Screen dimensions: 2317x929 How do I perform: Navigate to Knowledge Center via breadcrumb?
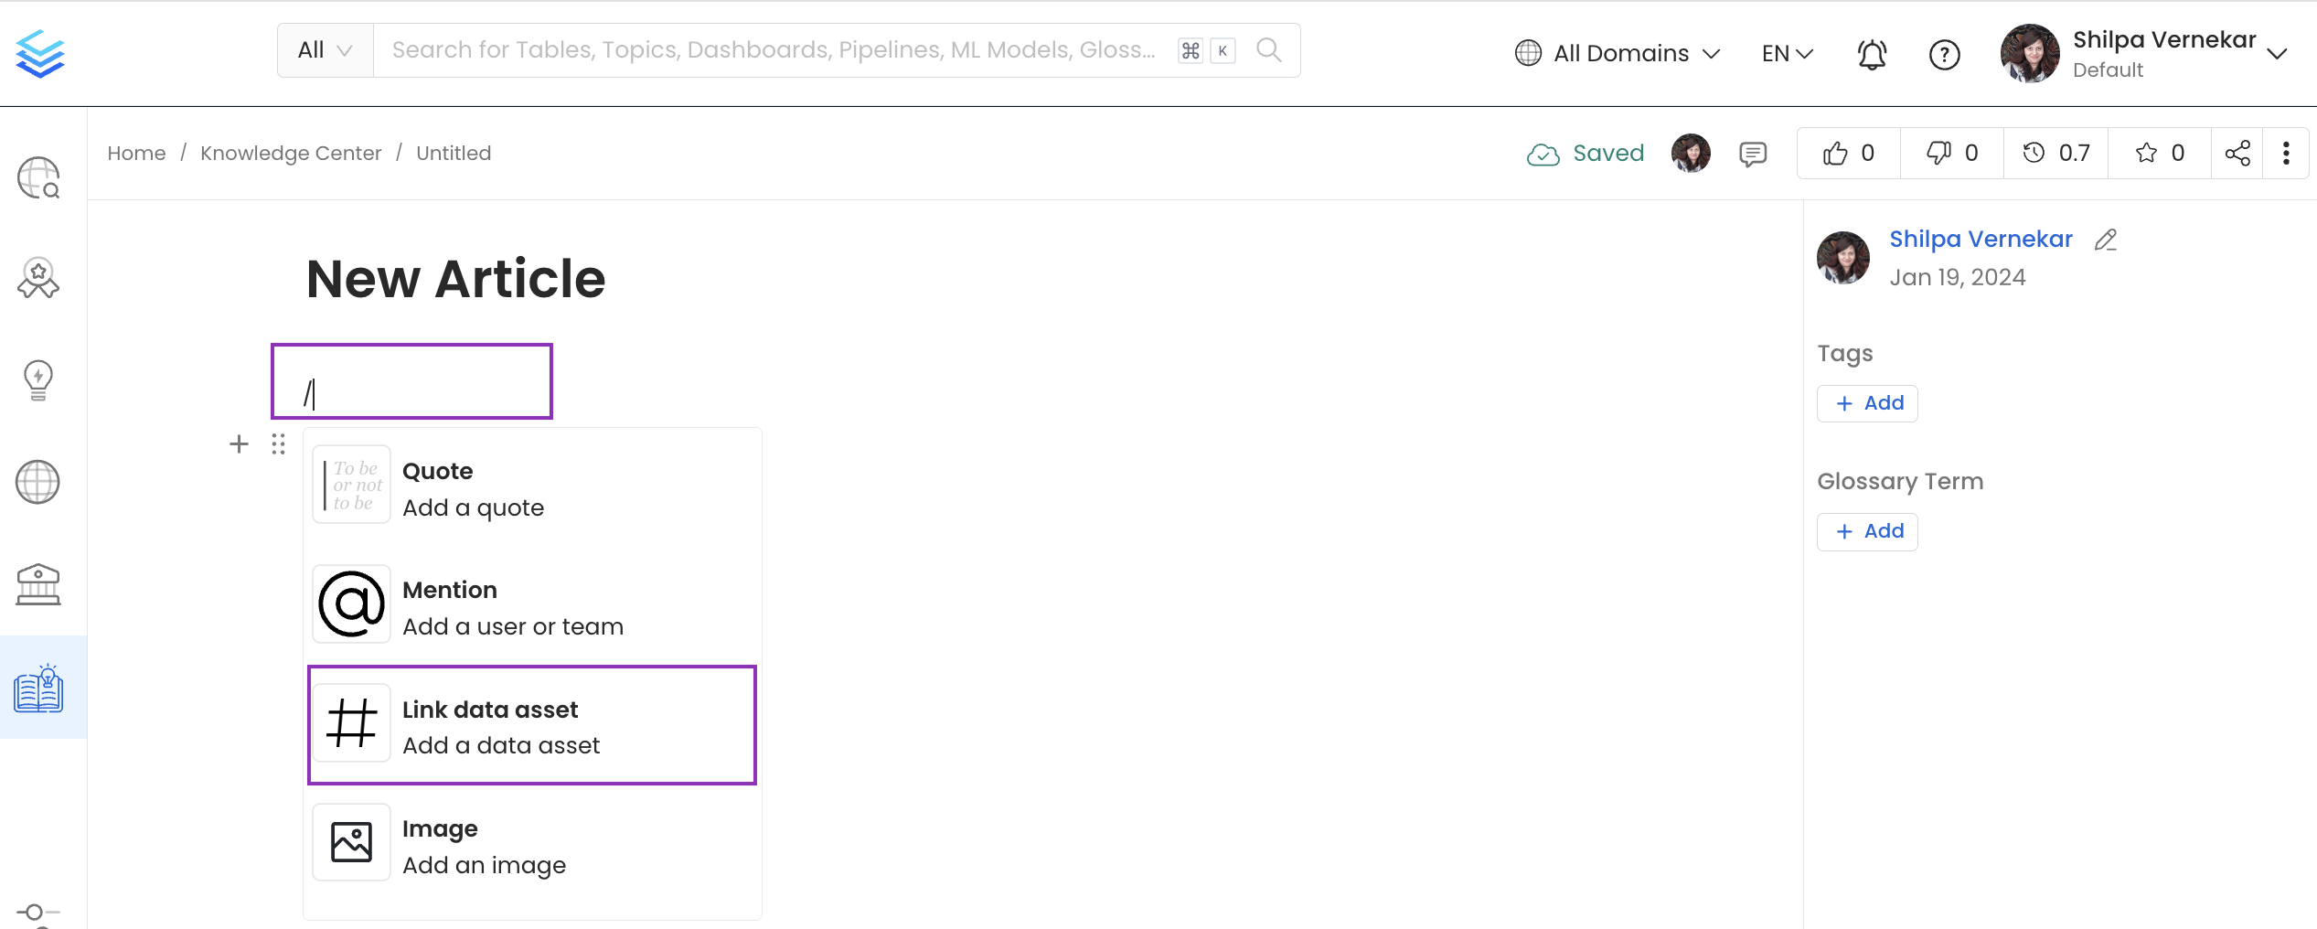(291, 153)
